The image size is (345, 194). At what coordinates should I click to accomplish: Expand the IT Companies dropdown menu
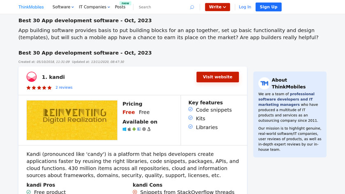[x=94, y=7]
